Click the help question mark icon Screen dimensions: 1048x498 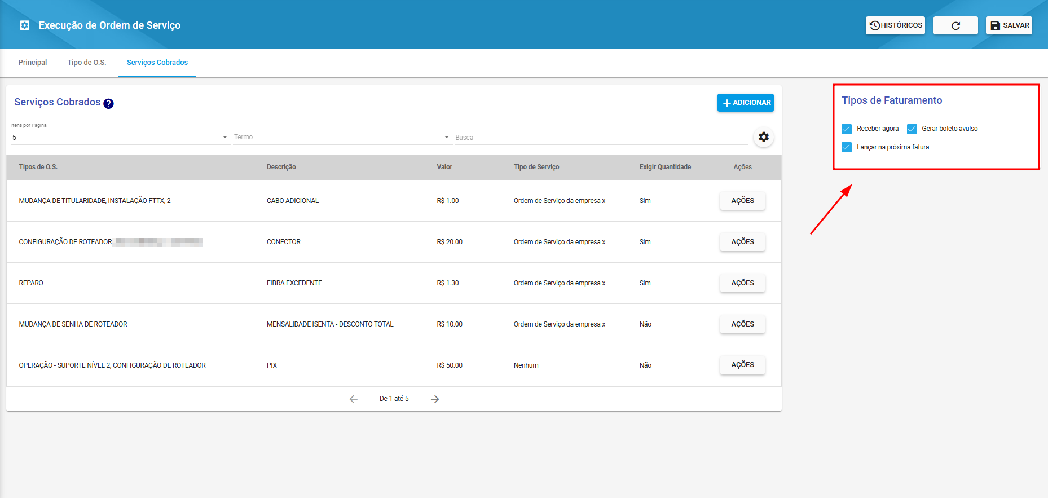click(x=109, y=103)
